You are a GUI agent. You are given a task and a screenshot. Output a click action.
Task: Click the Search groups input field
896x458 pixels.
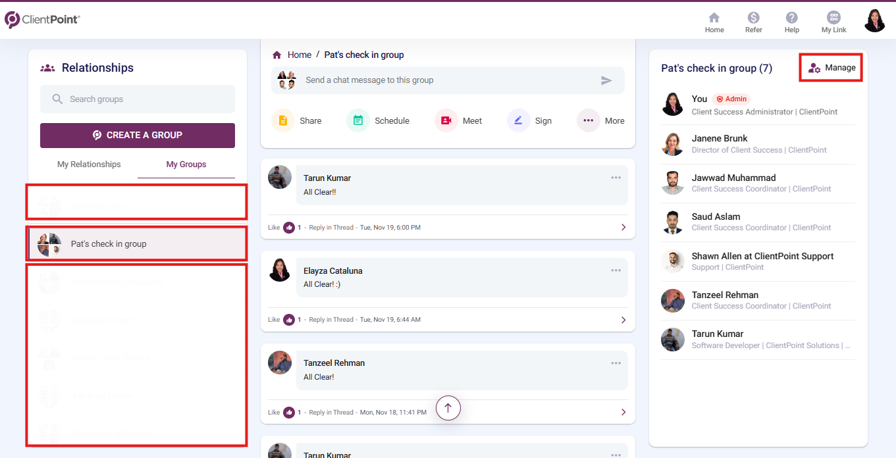click(138, 99)
